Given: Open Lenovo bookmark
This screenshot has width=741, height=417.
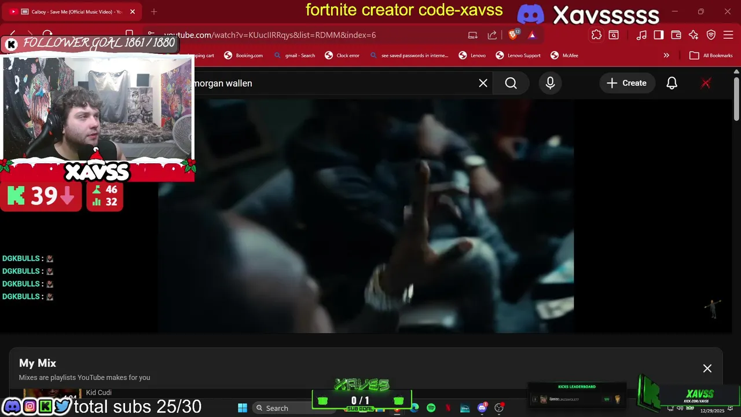Looking at the screenshot, I should [472, 56].
